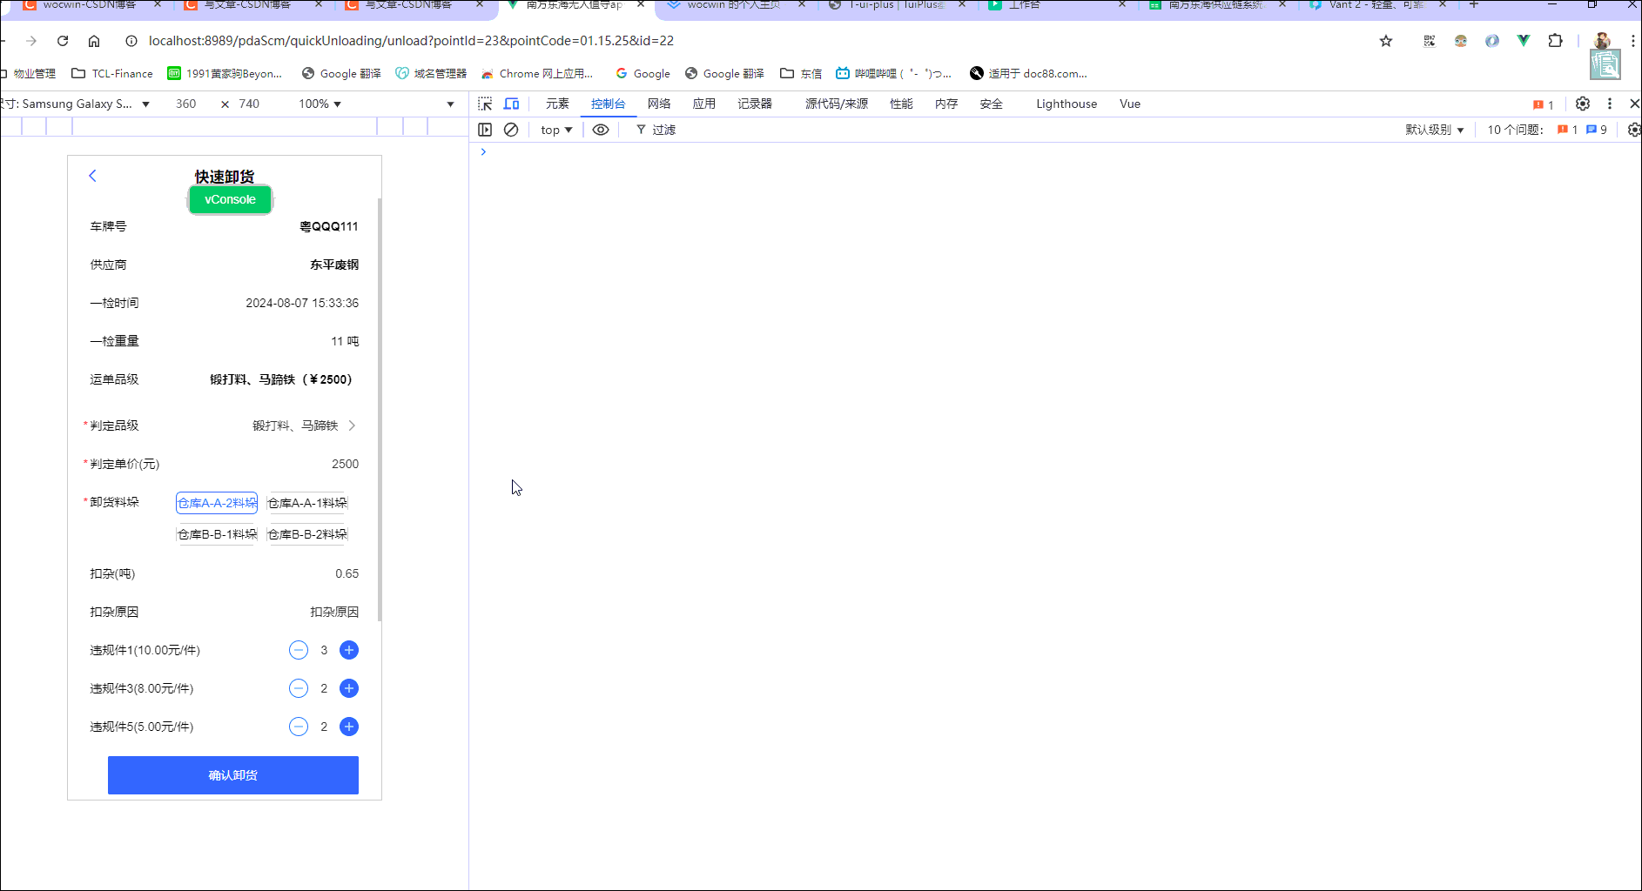This screenshot has width=1642, height=891.
Task: Open the 默认级别 log level dropdown
Action: (1434, 130)
